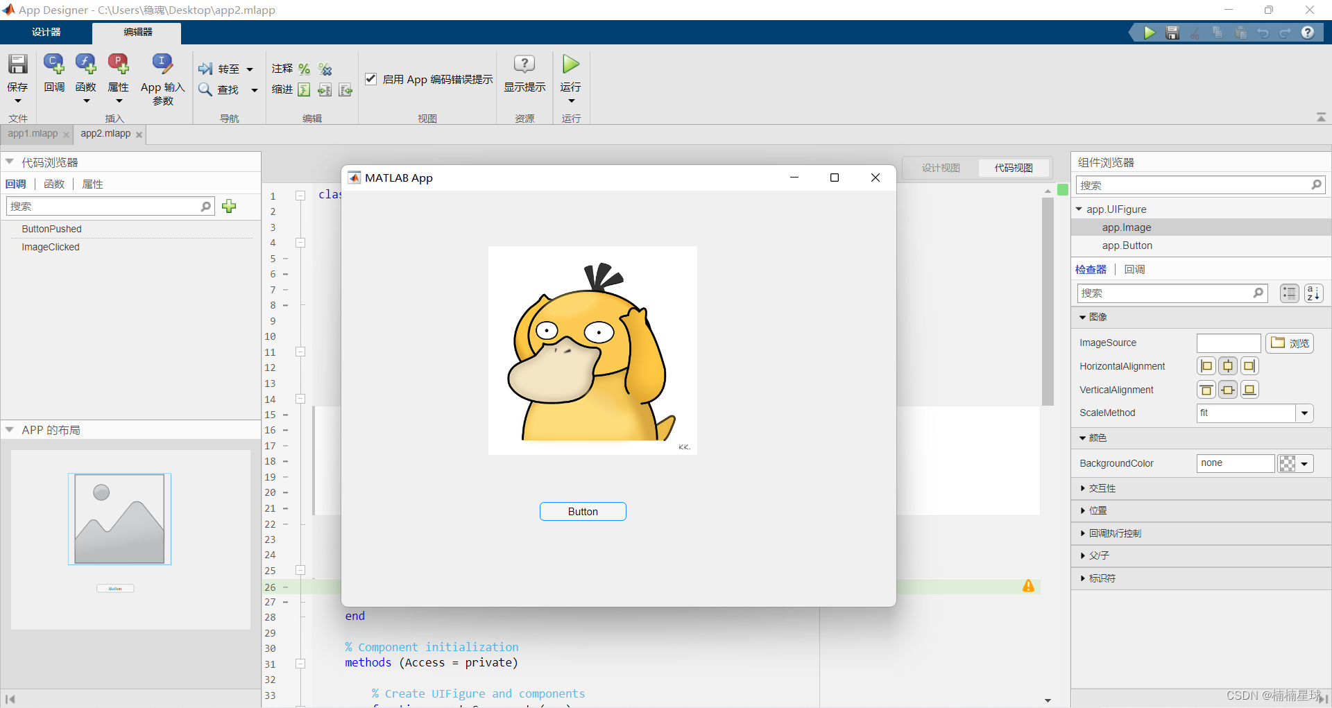1332x708 pixels.
Task: Click the alphabetical sort (a-z) icon
Action: [1313, 293]
